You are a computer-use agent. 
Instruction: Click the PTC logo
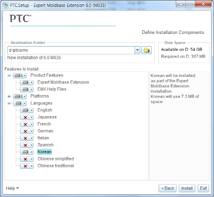point(20,18)
